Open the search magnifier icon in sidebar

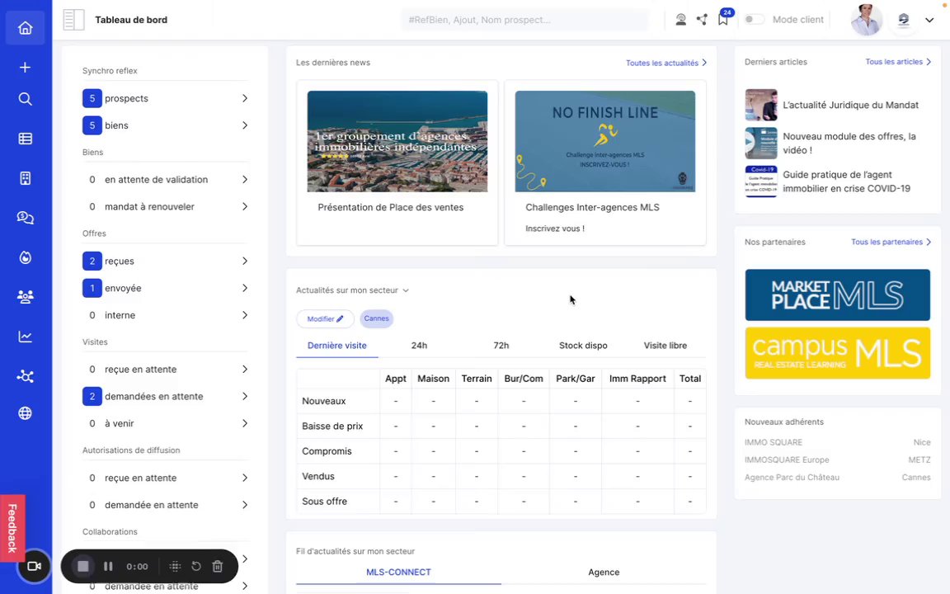click(25, 99)
